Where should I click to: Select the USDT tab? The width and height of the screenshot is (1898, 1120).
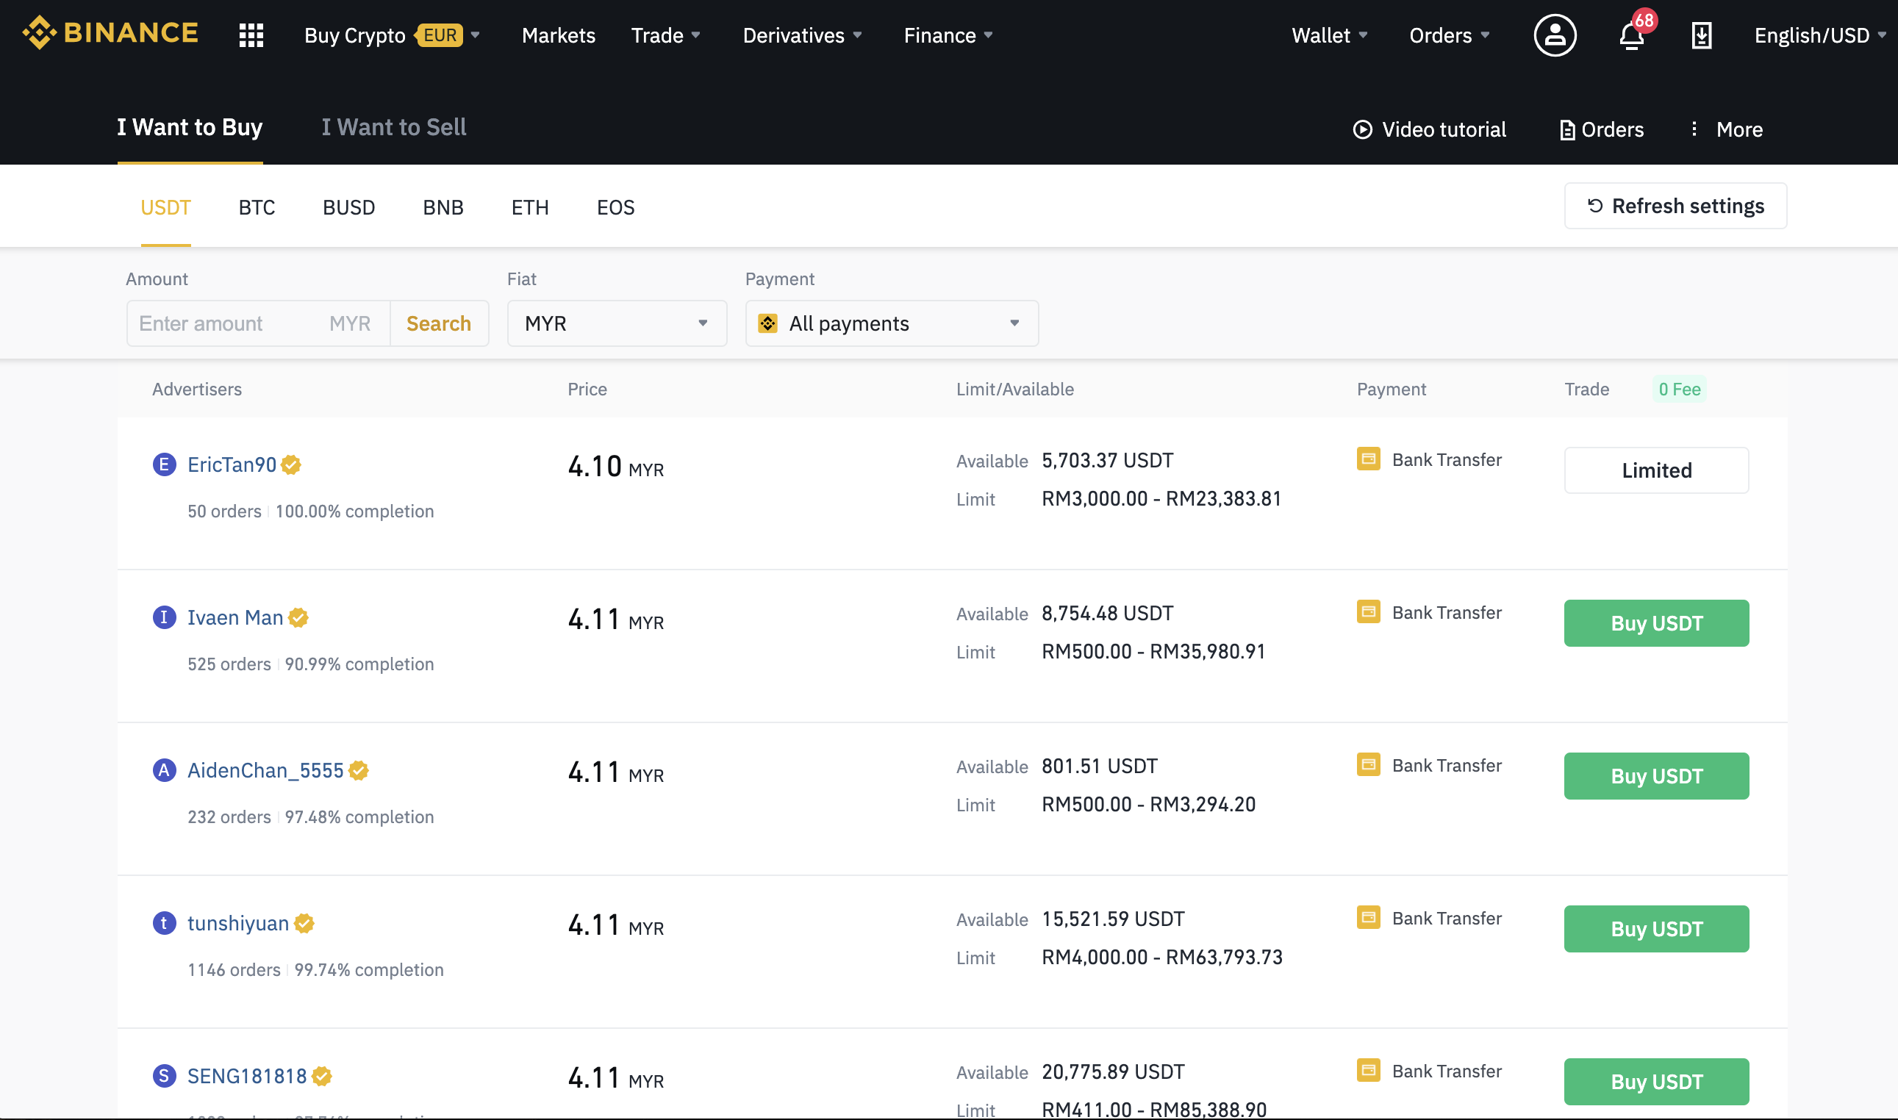(165, 207)
